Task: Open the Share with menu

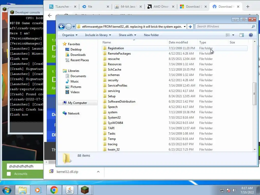Action: click(127, 35)
